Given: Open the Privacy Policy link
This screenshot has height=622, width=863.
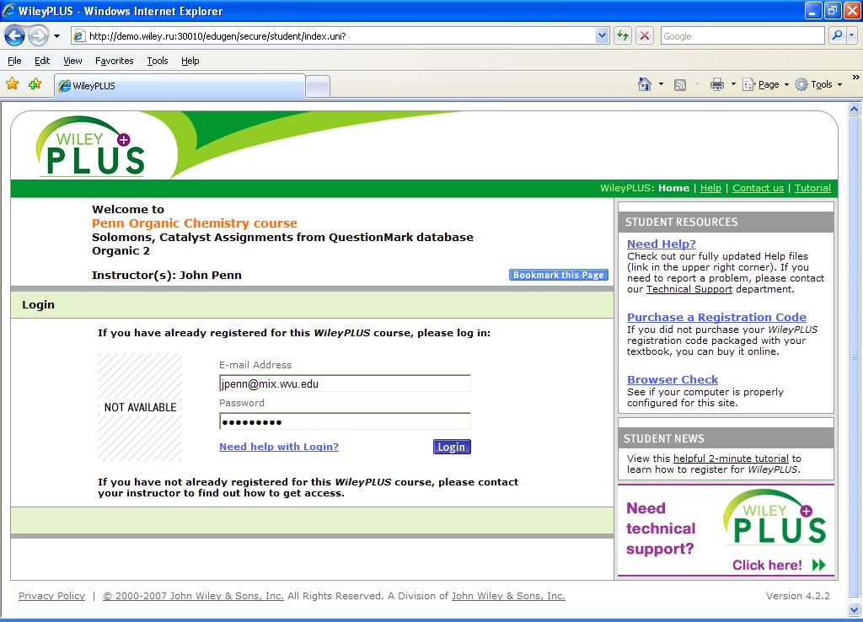Looking at the screenshot, I should coord(51,596).
